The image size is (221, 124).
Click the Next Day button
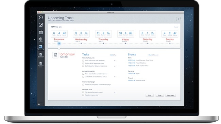[171, 95]
